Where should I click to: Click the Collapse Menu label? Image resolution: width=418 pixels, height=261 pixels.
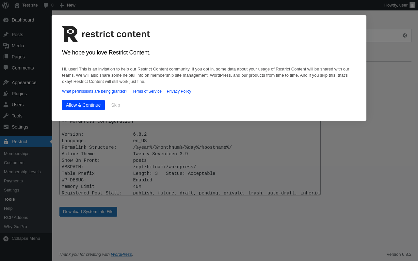point(26,238)
